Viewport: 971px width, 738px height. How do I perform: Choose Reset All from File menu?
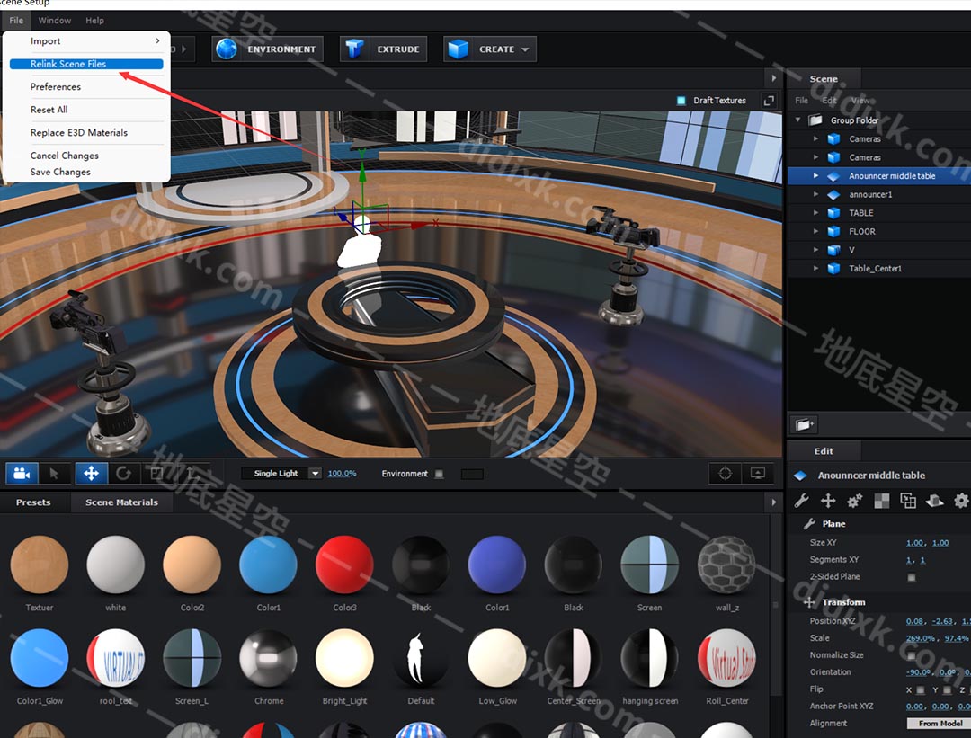point(86,110)
